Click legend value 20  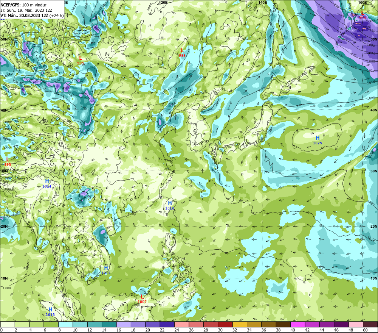click(x=147, y=330)
